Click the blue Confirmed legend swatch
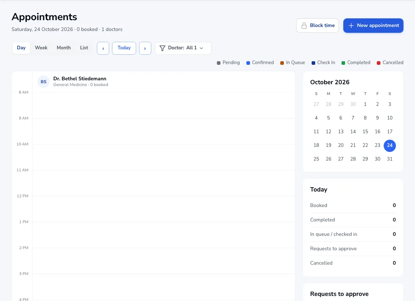This screenshot has height=301, width=415. (248, 63)
